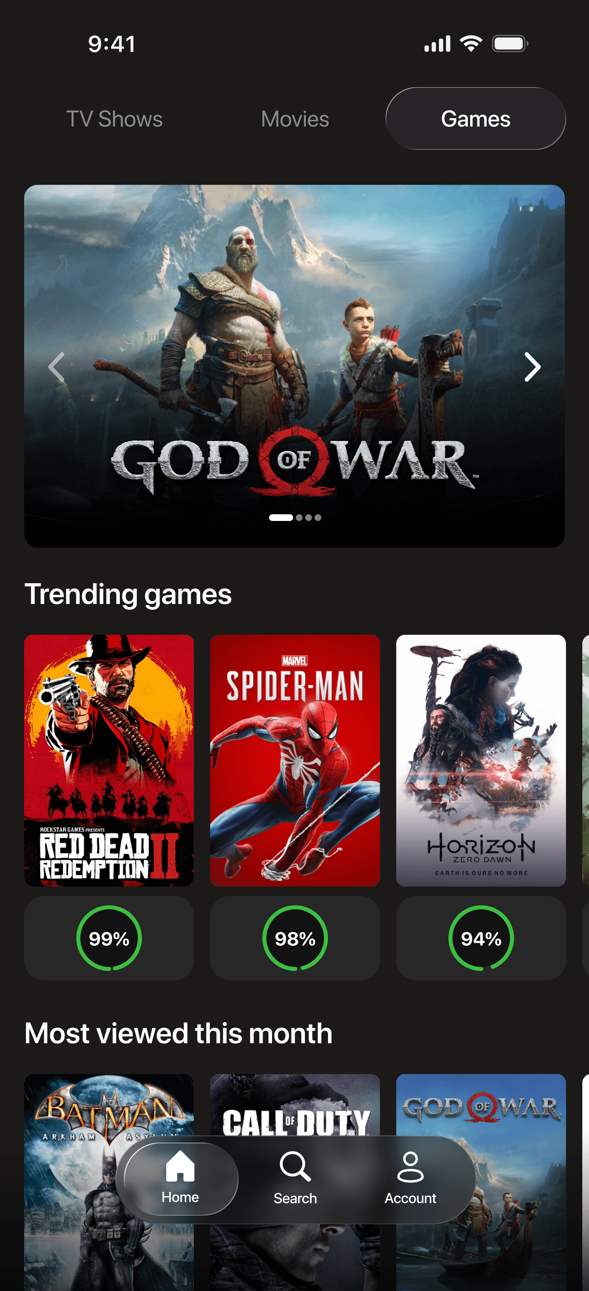
Task: Select the Games tab
Action: click(x=475, y=119)
